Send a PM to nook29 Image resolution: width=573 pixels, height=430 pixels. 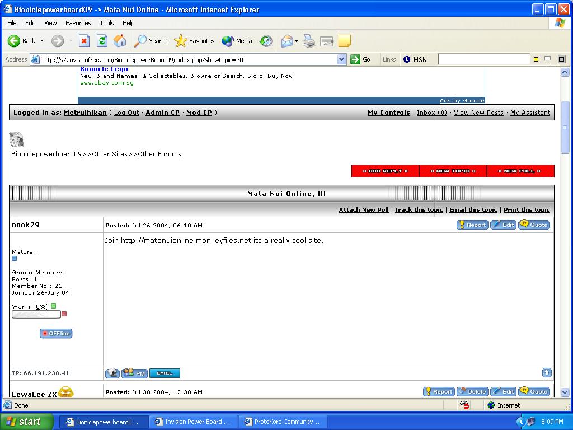(134, 373)
